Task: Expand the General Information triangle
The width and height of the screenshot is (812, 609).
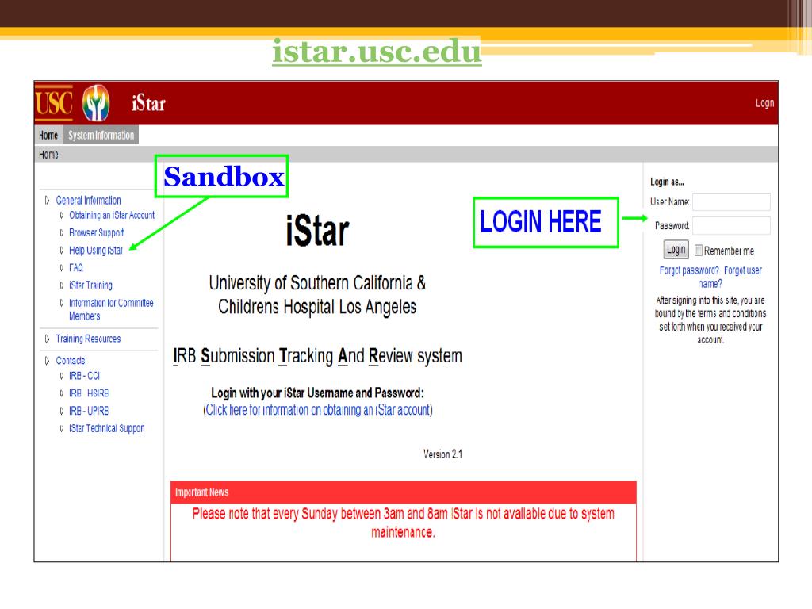Action: tap(47, 200)
